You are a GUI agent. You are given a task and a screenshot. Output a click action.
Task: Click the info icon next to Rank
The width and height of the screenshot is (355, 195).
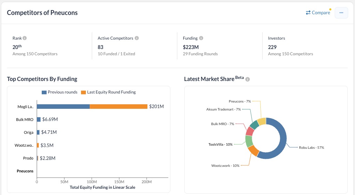(25, 38)
